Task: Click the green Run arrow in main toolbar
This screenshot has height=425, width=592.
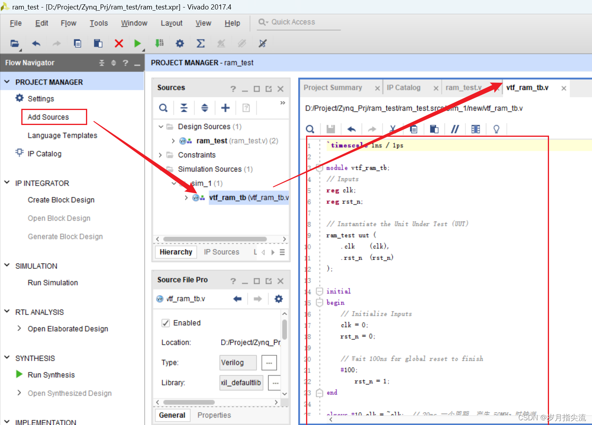Action: 137,43
